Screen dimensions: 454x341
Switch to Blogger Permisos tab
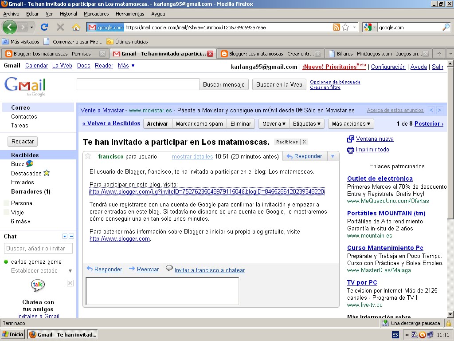(52, 54)
